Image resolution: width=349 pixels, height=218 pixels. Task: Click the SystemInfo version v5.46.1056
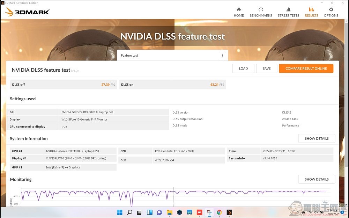click(x=270, y=158)
